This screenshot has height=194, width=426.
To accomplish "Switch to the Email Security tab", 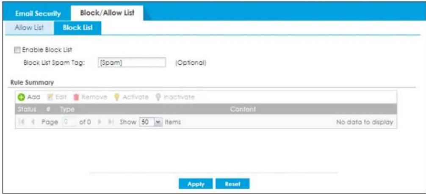I will (38, 14).
